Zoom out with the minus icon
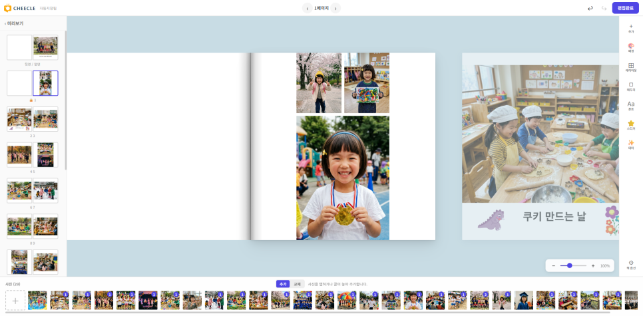The image size is (643, 316). (x=554, y=265)
